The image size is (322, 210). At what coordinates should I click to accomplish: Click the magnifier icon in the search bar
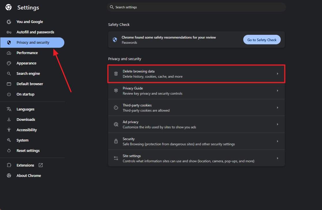(112, 7)
